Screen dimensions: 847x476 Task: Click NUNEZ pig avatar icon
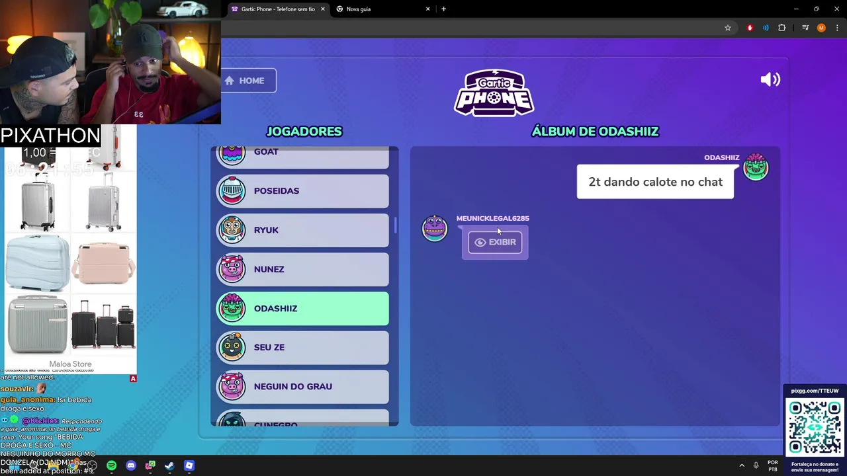[x=232, y=269]
